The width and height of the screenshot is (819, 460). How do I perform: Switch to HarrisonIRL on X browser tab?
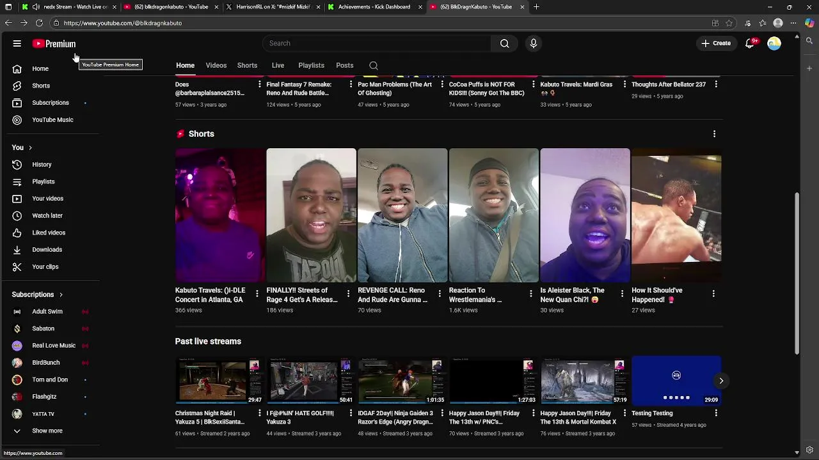pyautogui.click(x=272, y=7)
